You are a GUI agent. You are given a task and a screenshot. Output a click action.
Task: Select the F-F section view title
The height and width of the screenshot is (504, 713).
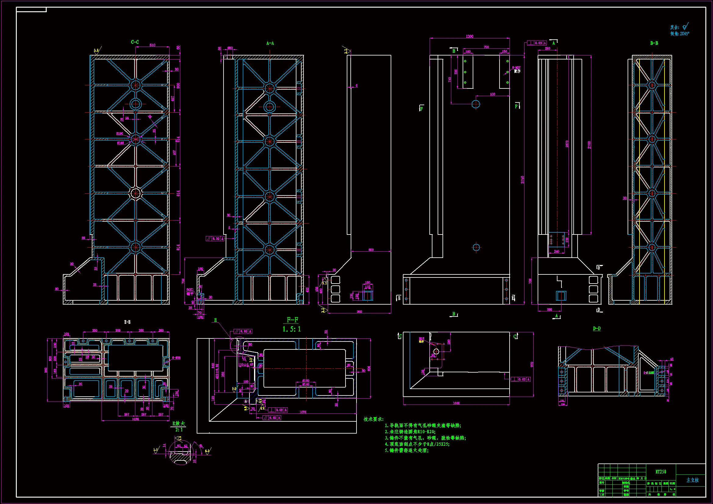point(292,320)
